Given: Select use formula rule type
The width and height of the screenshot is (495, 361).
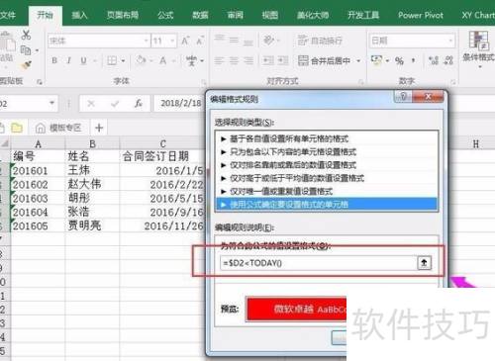Looking at the screenshot, I should click(x=327, y=205).
